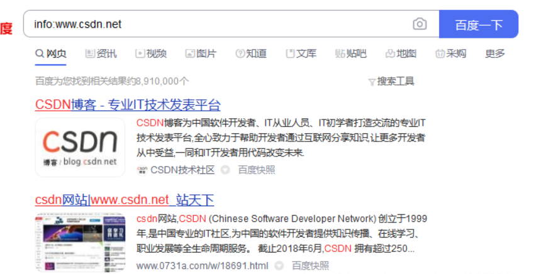Click the picture icon on 图片 tab
Screen dimensions: 541x274
pos(190,53)
